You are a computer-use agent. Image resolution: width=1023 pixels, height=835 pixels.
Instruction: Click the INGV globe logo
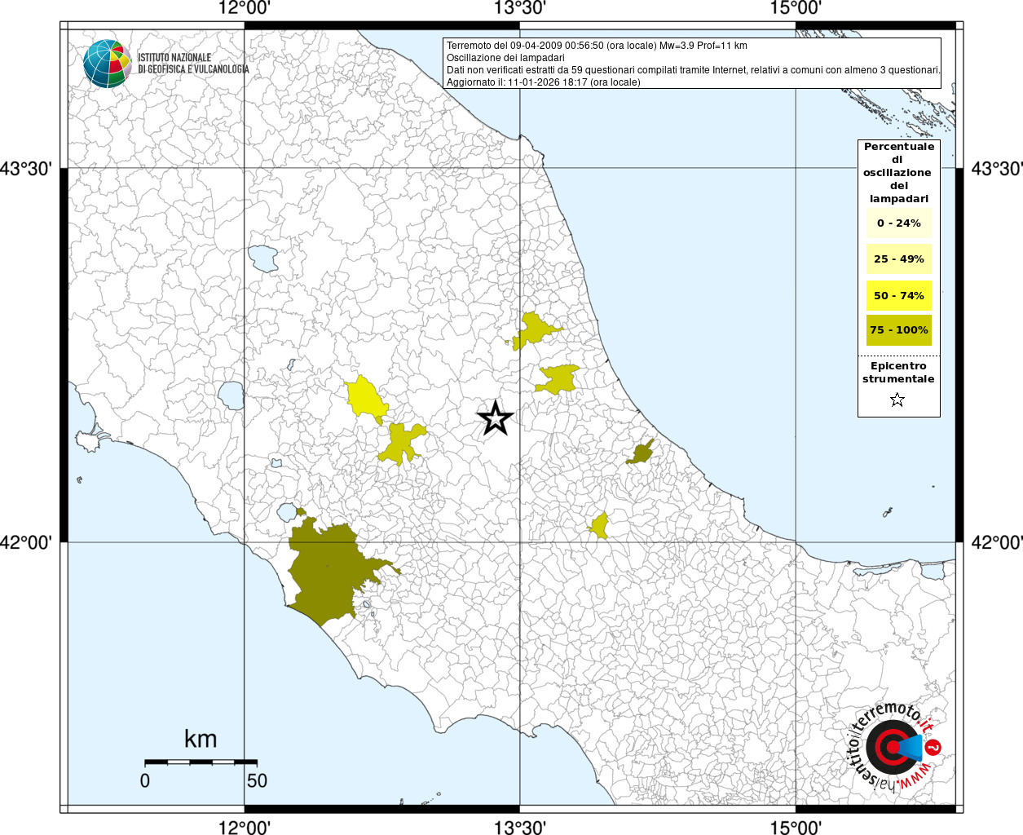pyautogui.click(x=107, y=64)
